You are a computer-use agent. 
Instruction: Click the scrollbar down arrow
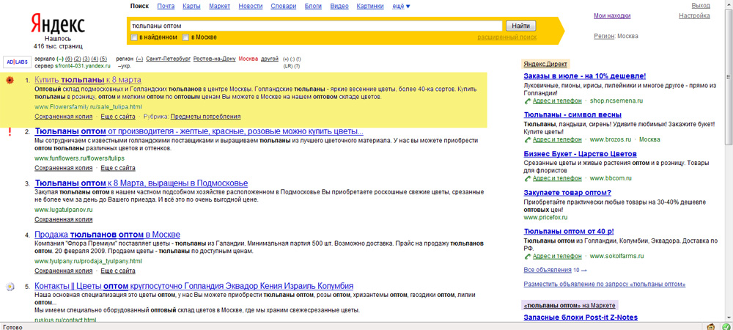pos(729,317)
